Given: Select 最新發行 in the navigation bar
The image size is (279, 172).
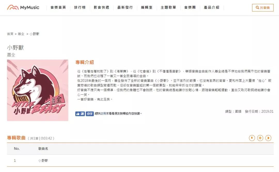Looking at the screenshot, I should [x=125, y=7].
